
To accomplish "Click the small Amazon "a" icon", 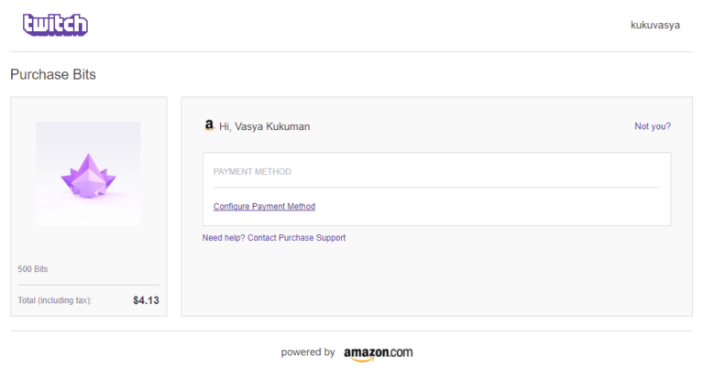I will (x=209, y=125).
